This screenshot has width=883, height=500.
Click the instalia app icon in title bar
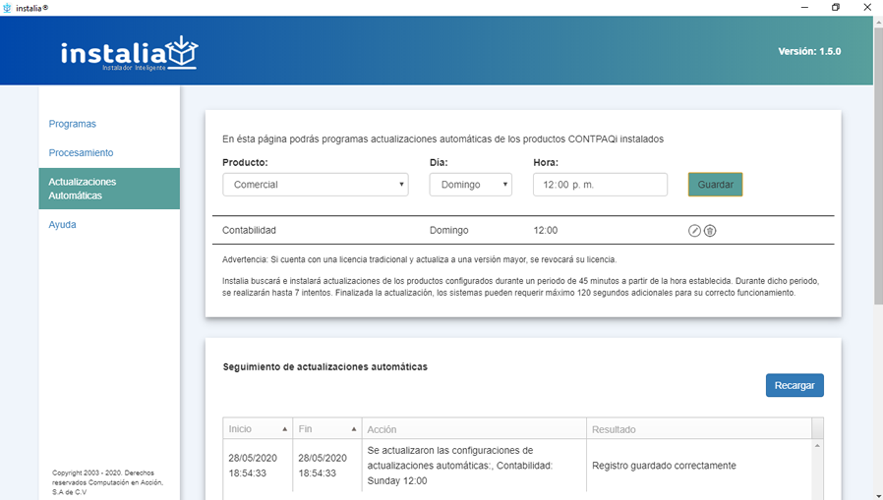(7, 8)
